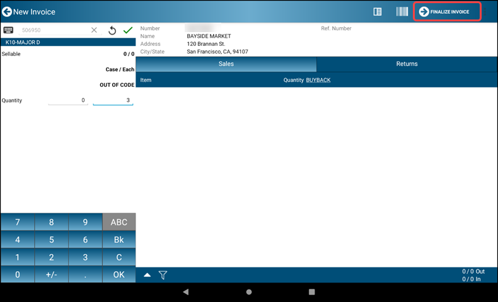The height and width of the screenshot is (302, 498).
Task: Tap keypad digit 0
Action: [x=18, y=274]
